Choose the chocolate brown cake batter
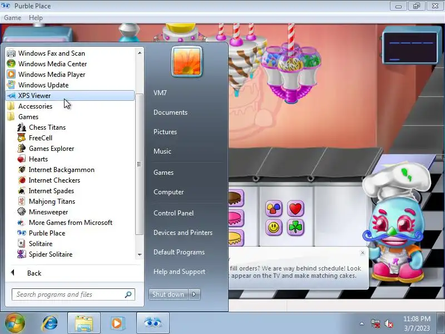 coord(236,198)
